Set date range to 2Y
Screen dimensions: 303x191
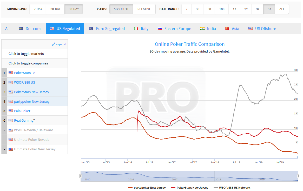click(246, 9)
